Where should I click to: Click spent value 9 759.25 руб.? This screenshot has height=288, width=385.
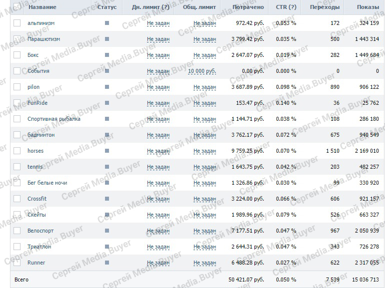(247, 151)
